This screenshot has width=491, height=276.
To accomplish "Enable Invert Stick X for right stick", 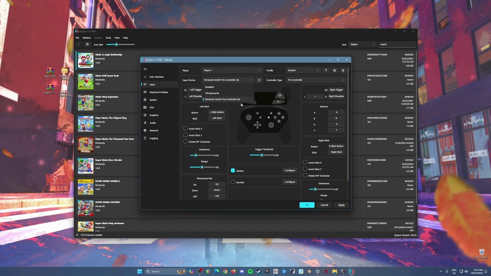I will (x=305, y=163).
